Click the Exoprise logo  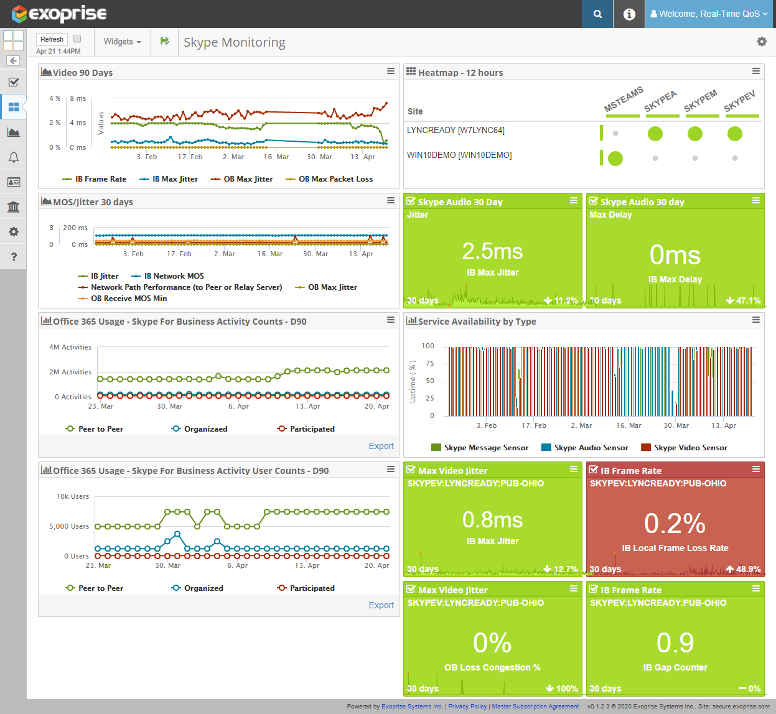pyautogui.click(x=59, y=14)
